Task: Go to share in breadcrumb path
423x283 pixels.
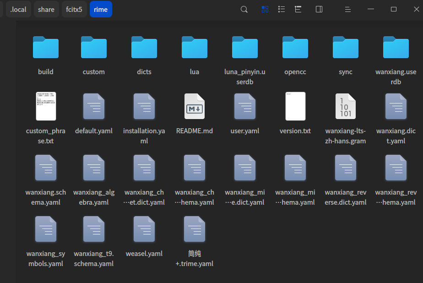Action: pos(46,9)
